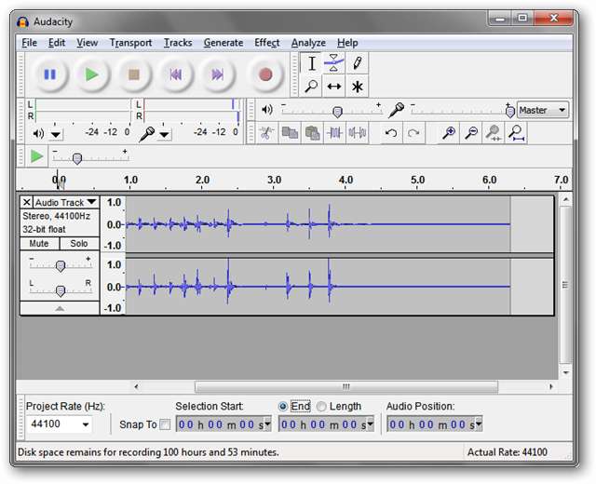Select the Draw pencil tool
596x484 pixels.
pos(357,63)
